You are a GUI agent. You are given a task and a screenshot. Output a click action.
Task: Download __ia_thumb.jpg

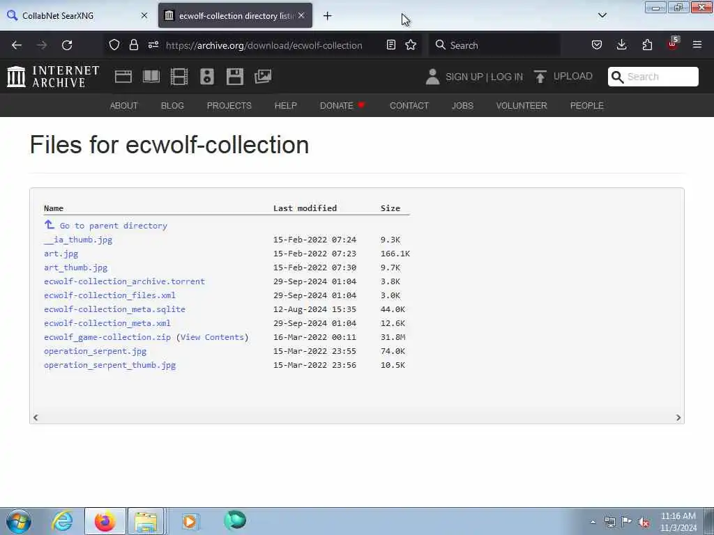pos(78,240)
